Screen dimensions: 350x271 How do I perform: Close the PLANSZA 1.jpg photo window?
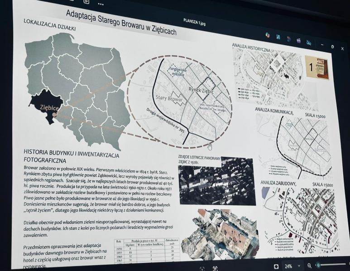click(x=343, y=48)
